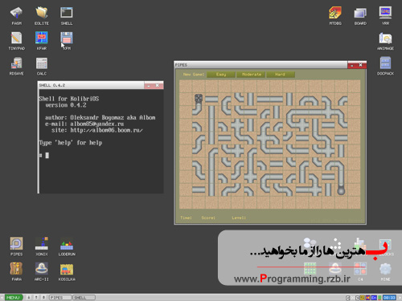
Task: Open the MENU button on the taskbar
Action: tap(13, 298)
